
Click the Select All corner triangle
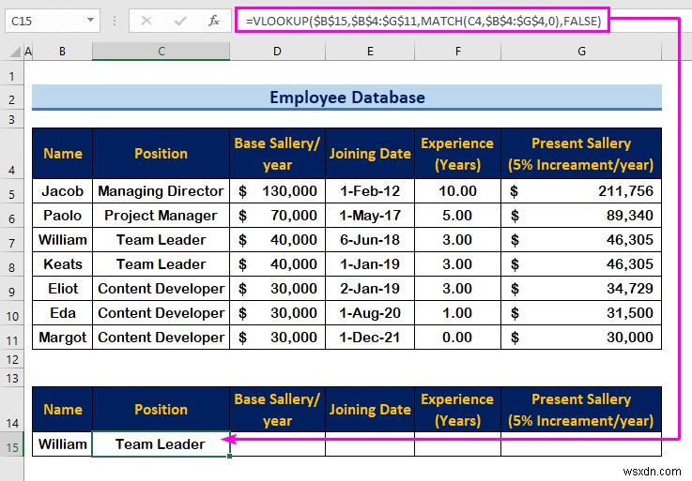click(15, 52)
